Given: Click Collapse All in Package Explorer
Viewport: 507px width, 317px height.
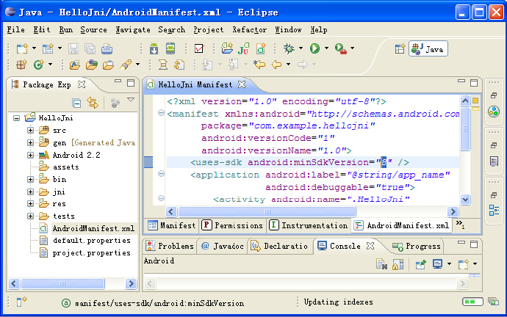Looking at the screenshot, I should (76, 103).
